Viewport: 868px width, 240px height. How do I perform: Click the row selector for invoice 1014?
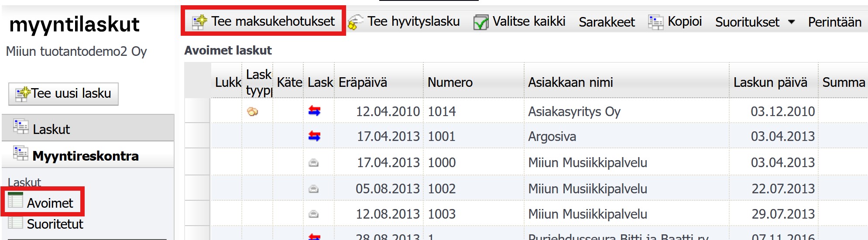[198, 110]
